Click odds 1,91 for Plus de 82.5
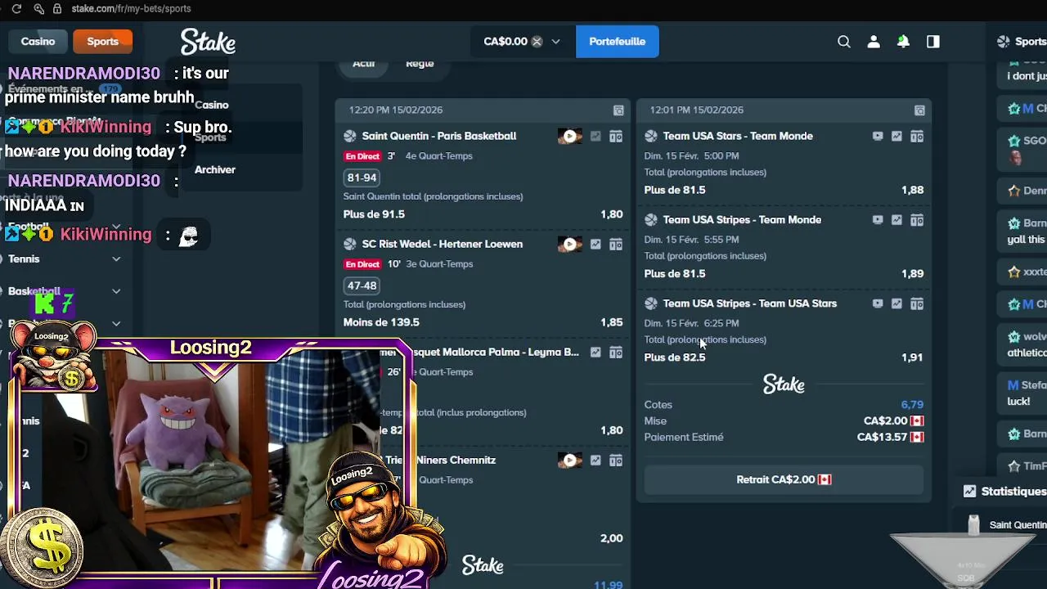Image resolution: width=1047 pixels, height=589 pixels. (912, 357)
